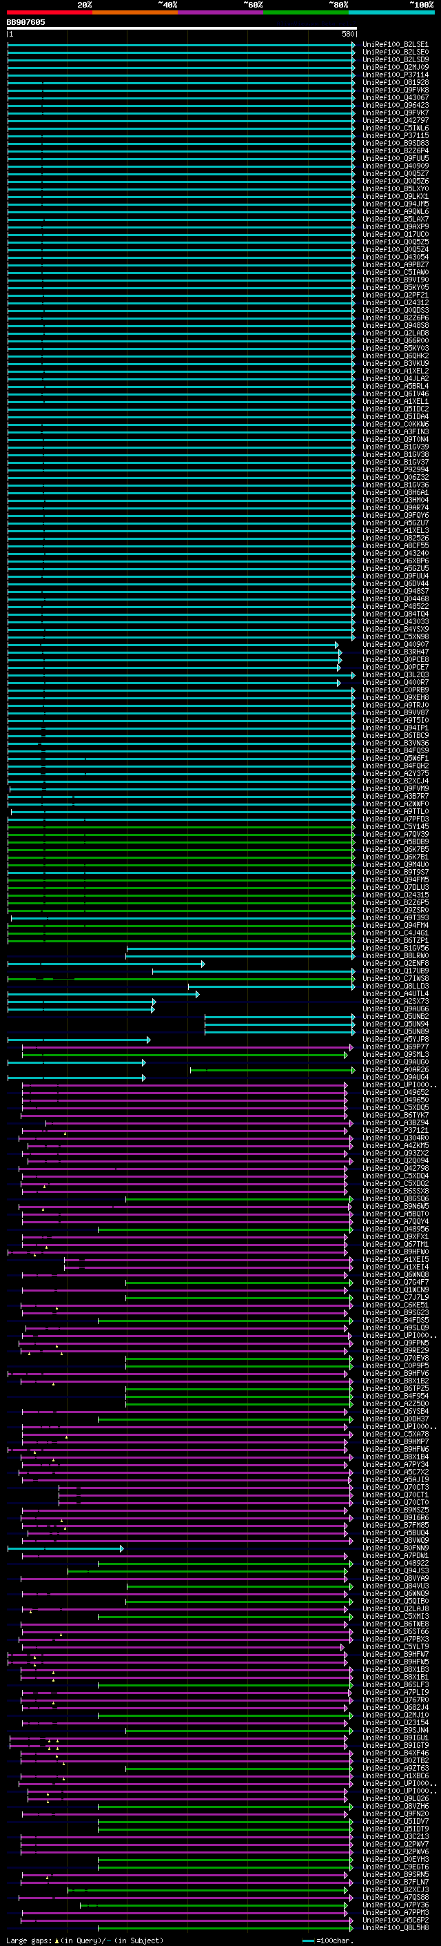Open the UniRef100_B1GV56 label
The width and height of the screenshot is (441, 1946).
pyautogui.click(x=395, y=948)
